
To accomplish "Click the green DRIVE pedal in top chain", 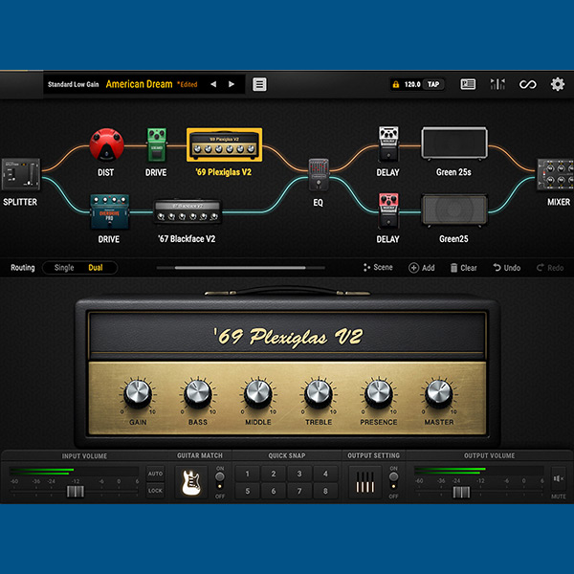I will pyautogui.click(x=156, y=145).
